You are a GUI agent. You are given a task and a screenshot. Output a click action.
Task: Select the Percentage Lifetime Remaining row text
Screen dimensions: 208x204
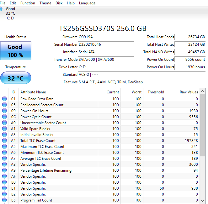pos(46,170)
